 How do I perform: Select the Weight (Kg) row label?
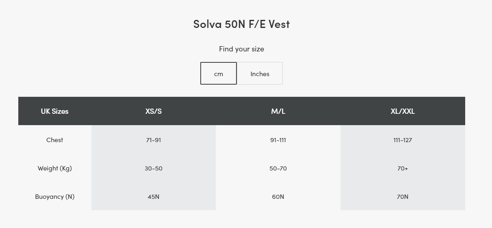(54, 168)
